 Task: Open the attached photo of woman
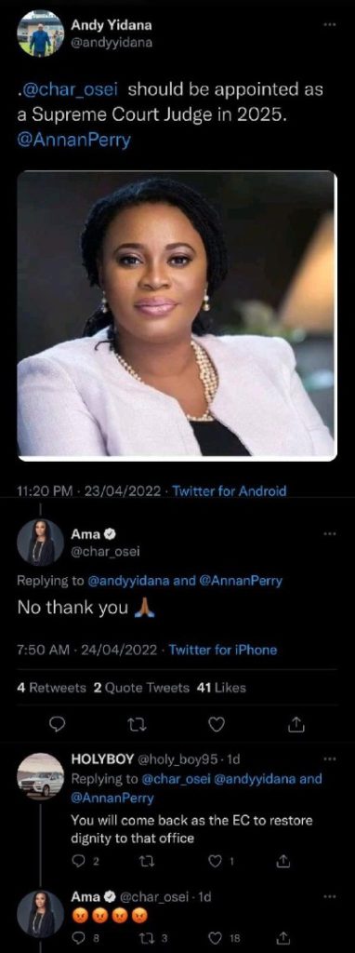point(177,316)
